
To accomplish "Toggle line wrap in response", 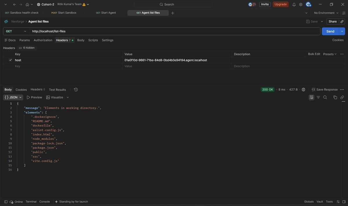I will point(311,97).
